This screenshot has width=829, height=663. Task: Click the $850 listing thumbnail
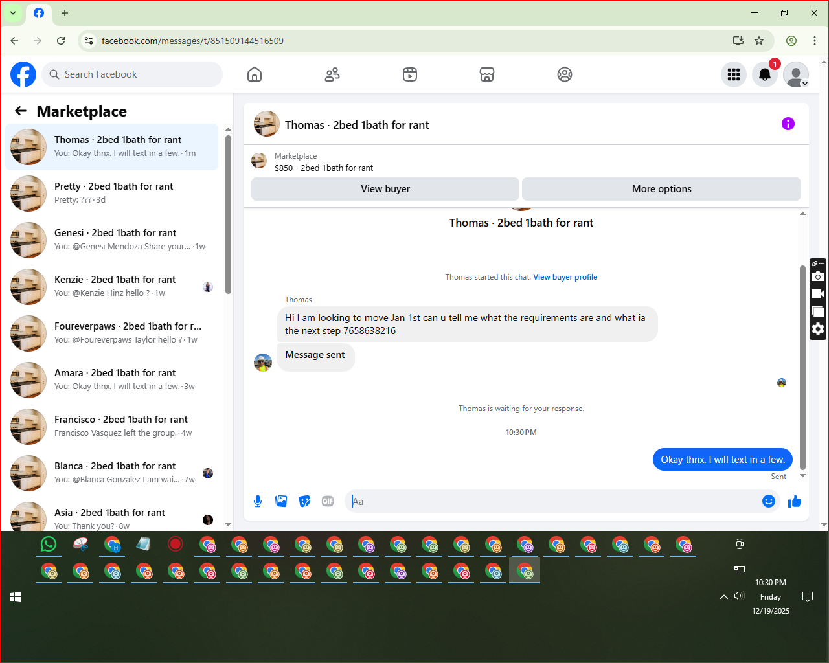point(259,161)
